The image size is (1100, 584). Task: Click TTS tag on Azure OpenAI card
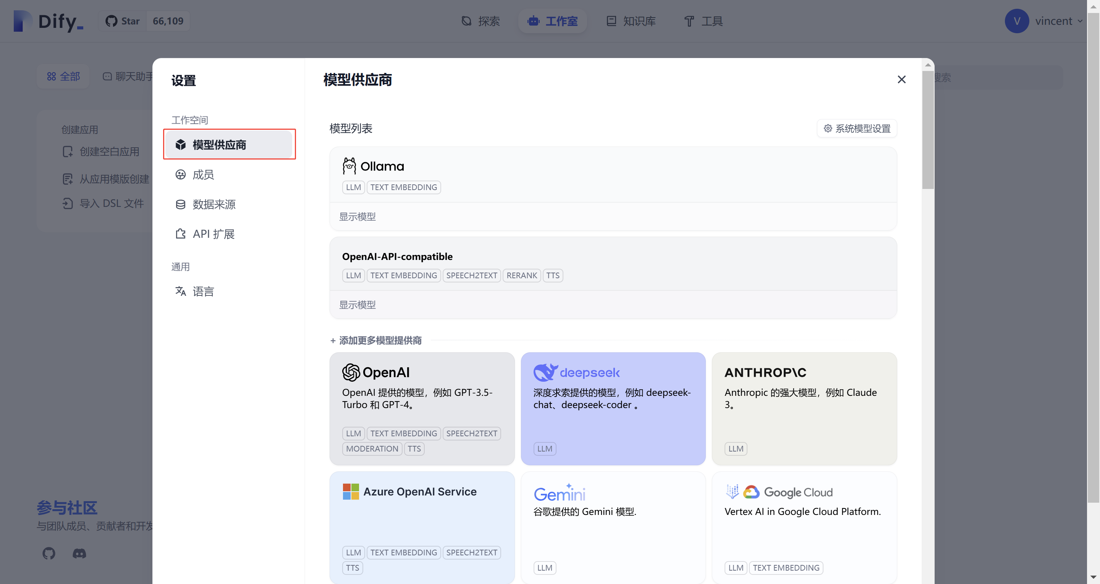tap(352, 567)
